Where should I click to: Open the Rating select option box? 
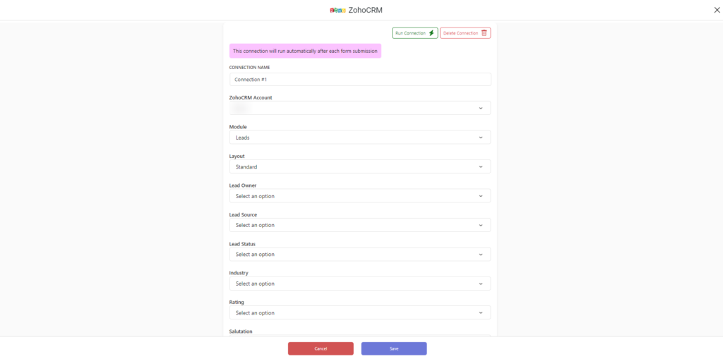360,312
